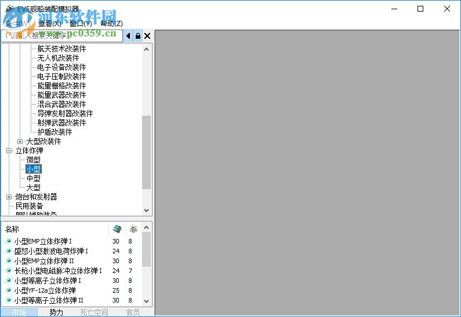Select the item 盛怒小型激波电荷炸弹 I
Viewport: 461px width, 317px height.
coord(51,251)
